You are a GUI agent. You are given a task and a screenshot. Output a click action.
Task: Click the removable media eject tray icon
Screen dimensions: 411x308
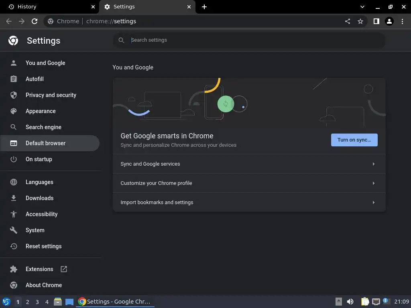point(339,302)
